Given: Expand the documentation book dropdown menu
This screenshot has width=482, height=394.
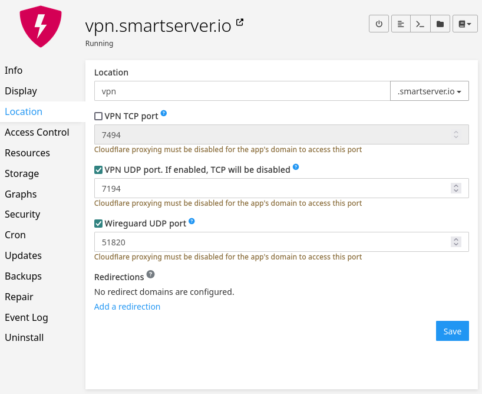Looking at the screenshot, I should point(465,24).
